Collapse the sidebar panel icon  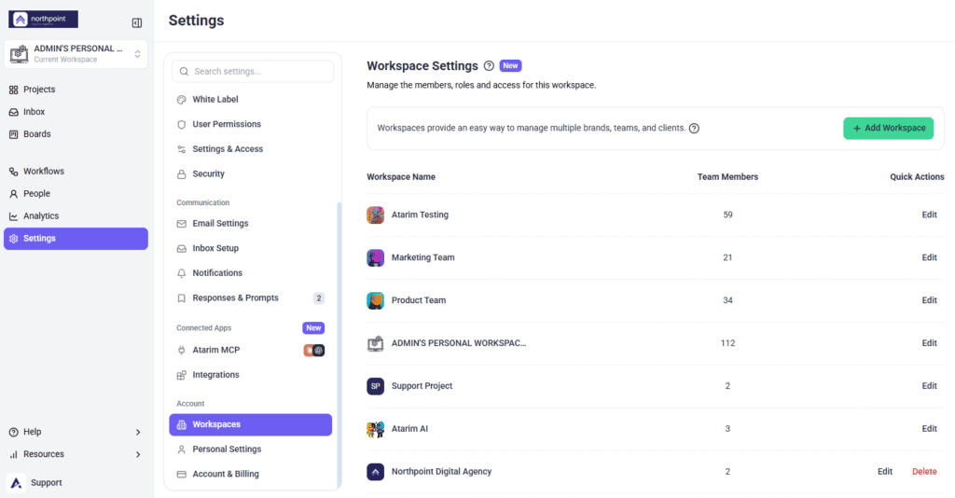(137, 23)
